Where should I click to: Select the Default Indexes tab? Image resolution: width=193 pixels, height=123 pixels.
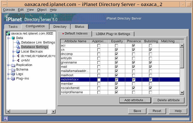[x=75, y=33]
